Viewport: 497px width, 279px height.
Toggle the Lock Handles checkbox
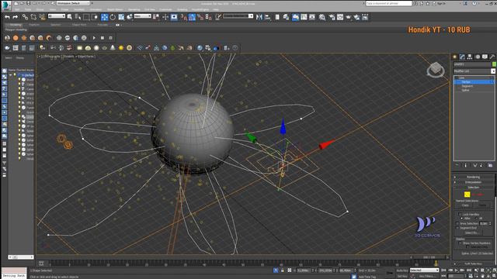[460, 215]
